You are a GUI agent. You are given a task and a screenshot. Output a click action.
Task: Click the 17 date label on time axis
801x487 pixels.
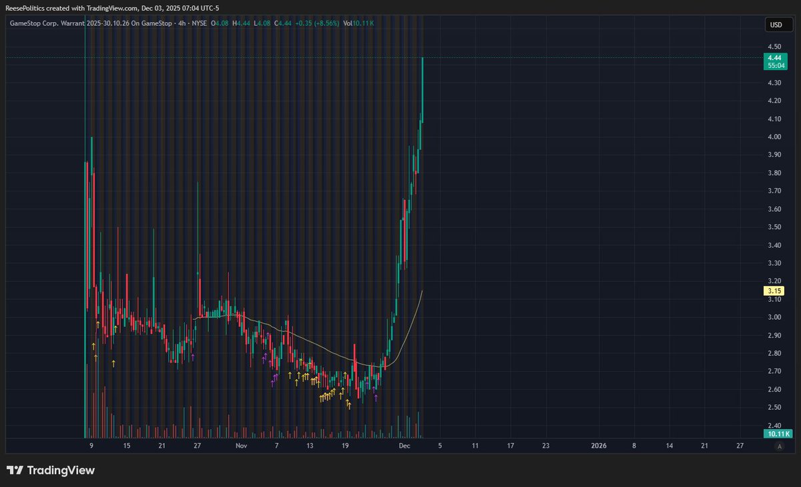tap(510, 445)
